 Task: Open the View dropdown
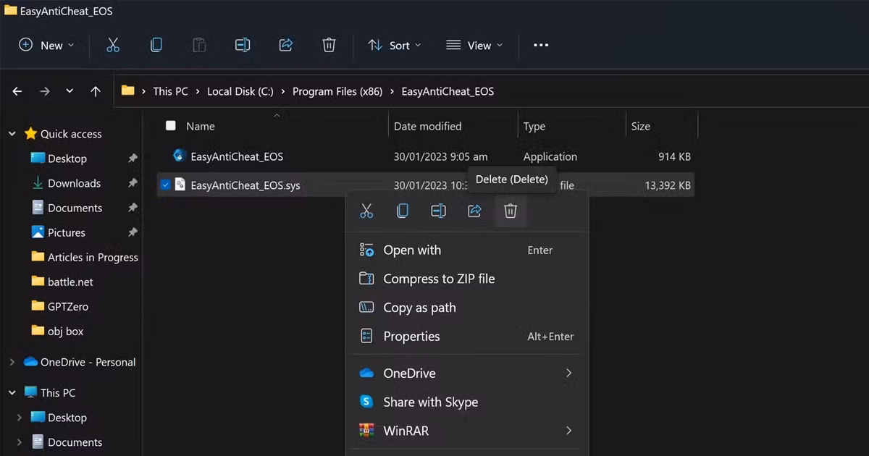[474, 45]
